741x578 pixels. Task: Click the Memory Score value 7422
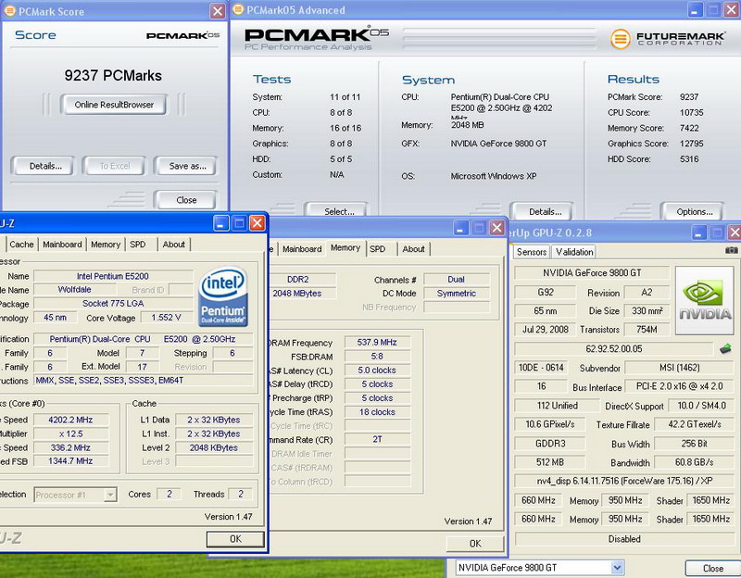(x=689, y=128)
